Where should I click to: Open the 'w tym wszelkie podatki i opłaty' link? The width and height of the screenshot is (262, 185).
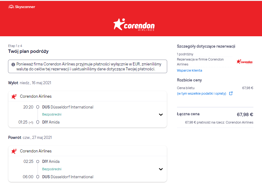coord(202,93)
